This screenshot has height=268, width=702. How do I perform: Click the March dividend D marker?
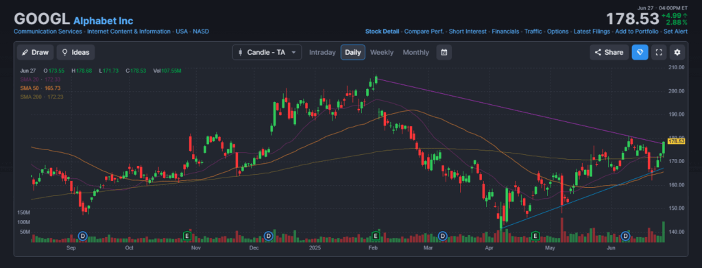pos(442,236)
